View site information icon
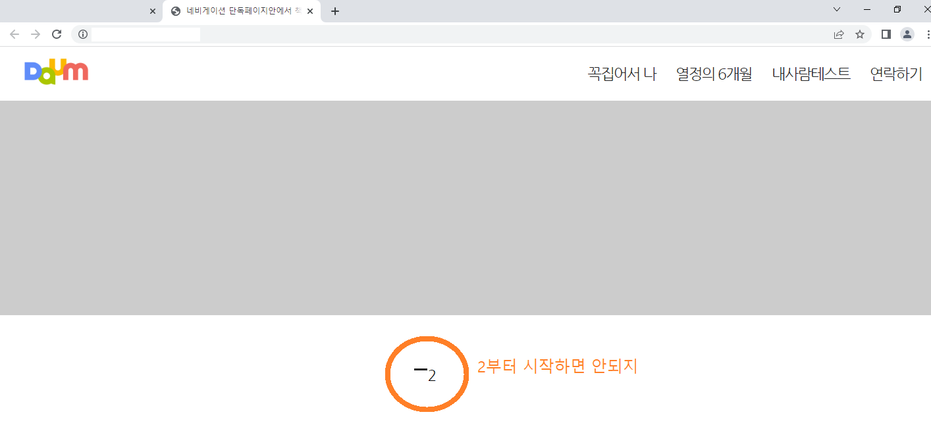 click(83, 34)
